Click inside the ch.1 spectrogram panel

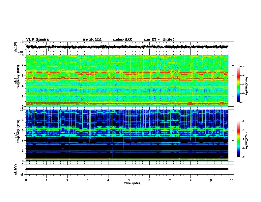pos(127,81)
